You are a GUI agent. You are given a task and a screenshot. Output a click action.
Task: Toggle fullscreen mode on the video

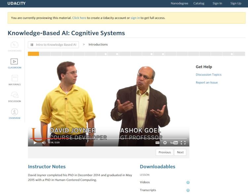point(183,143)
